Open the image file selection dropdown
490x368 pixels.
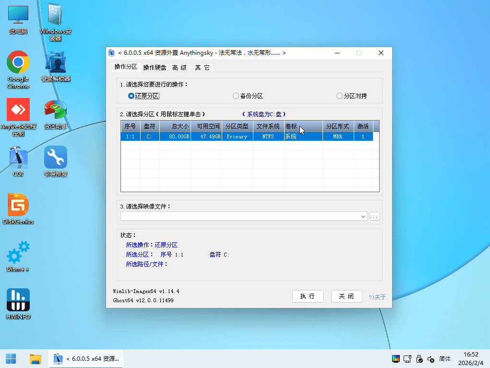point(363,216)
